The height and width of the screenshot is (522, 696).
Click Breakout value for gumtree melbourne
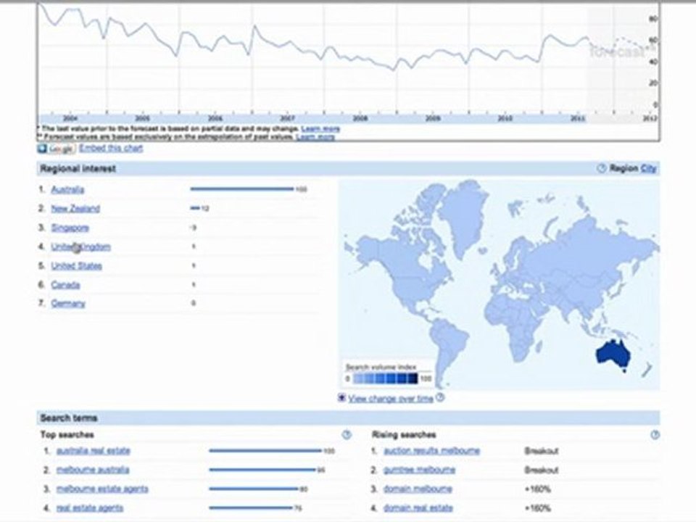[x=541, y=470]
